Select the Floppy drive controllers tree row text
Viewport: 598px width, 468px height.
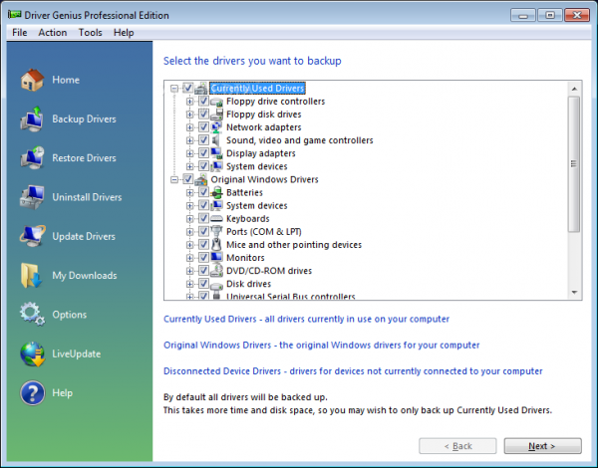276,102
